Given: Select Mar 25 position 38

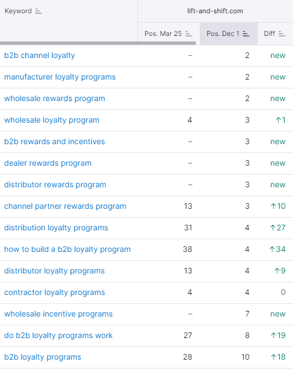Looking at the screenshot, I should click(188, 249).
